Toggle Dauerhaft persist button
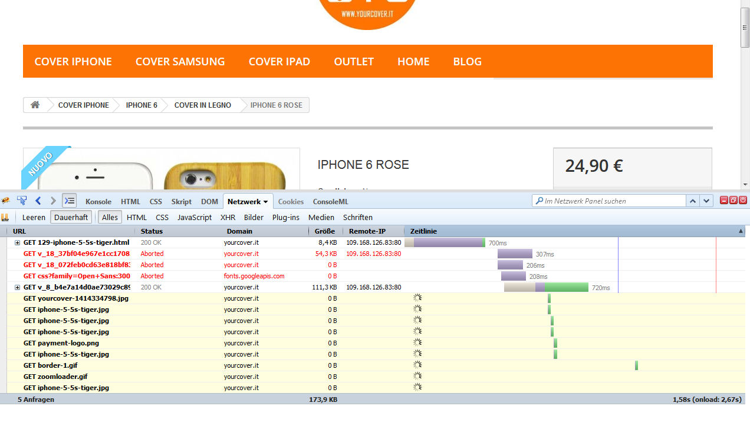Viewport: 750px width, 426px height. 71,217
